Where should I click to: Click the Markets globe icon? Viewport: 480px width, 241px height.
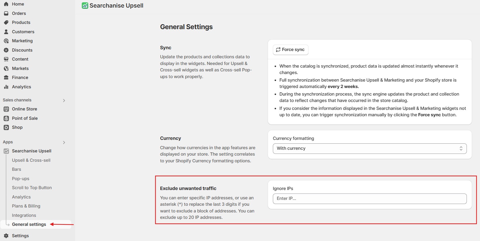click(x=6, y=68)
